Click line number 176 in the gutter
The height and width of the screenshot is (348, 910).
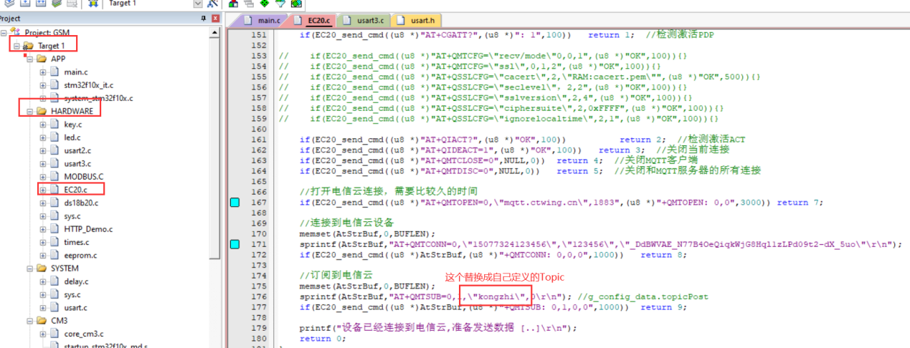point(259,296)
